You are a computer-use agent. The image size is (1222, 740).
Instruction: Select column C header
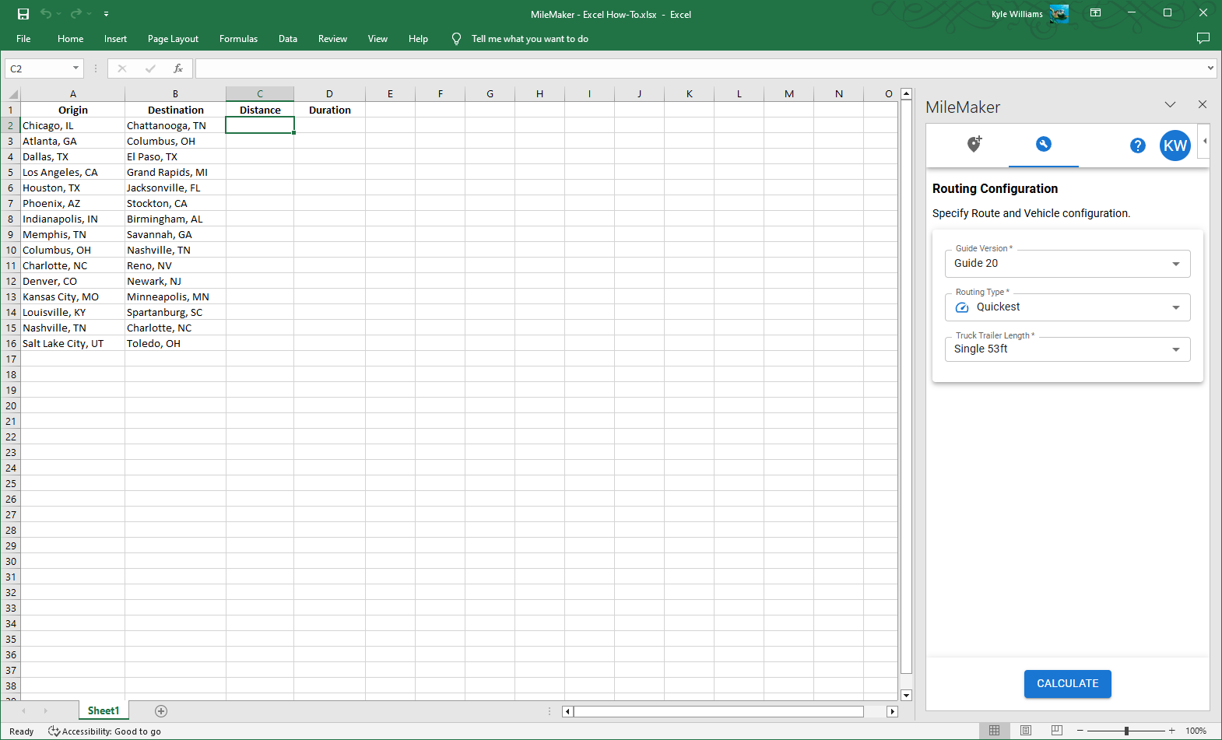point(260,94)
